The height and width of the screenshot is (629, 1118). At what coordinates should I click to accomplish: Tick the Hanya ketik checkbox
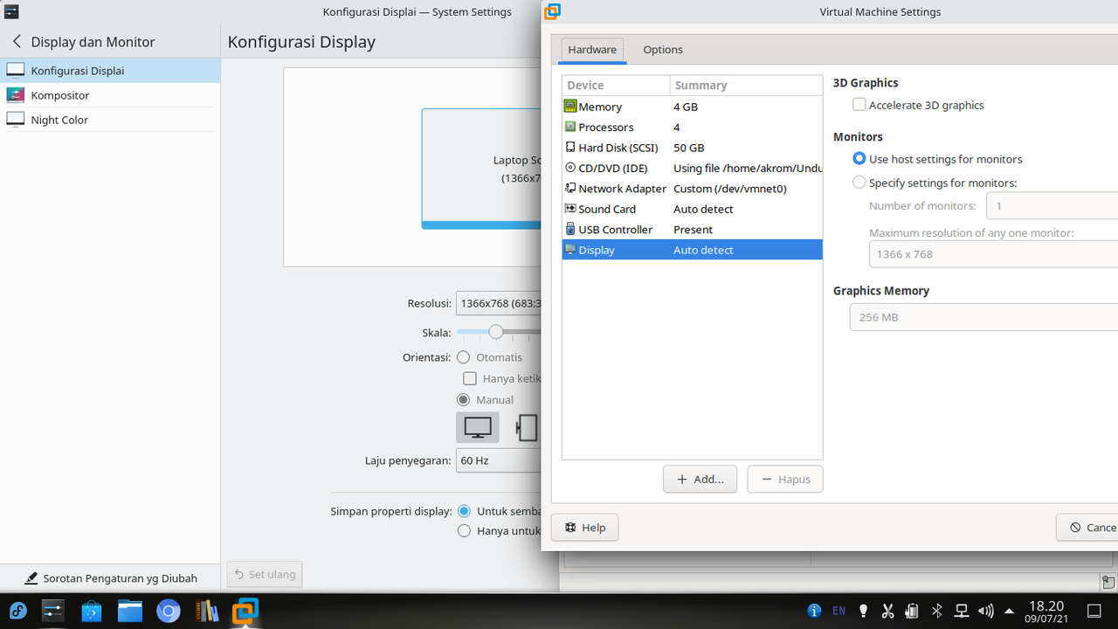click(x=470, y=378)
